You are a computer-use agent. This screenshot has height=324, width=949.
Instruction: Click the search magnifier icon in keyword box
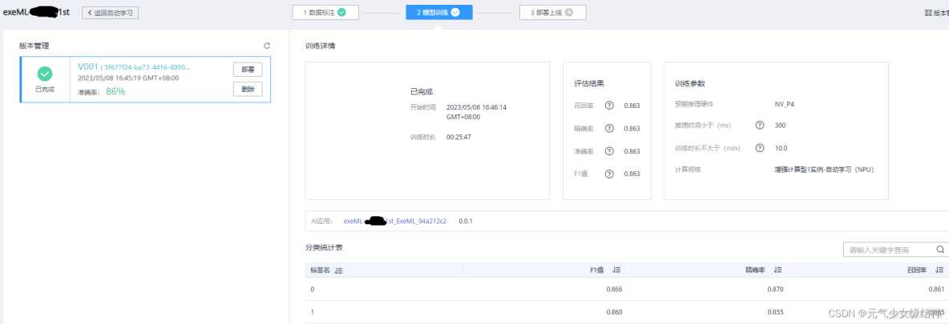pos(940,250)
